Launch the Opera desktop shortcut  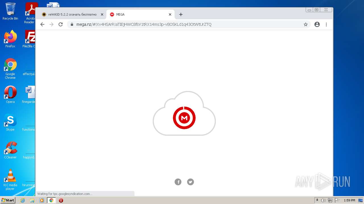click(x=10, y=95)
